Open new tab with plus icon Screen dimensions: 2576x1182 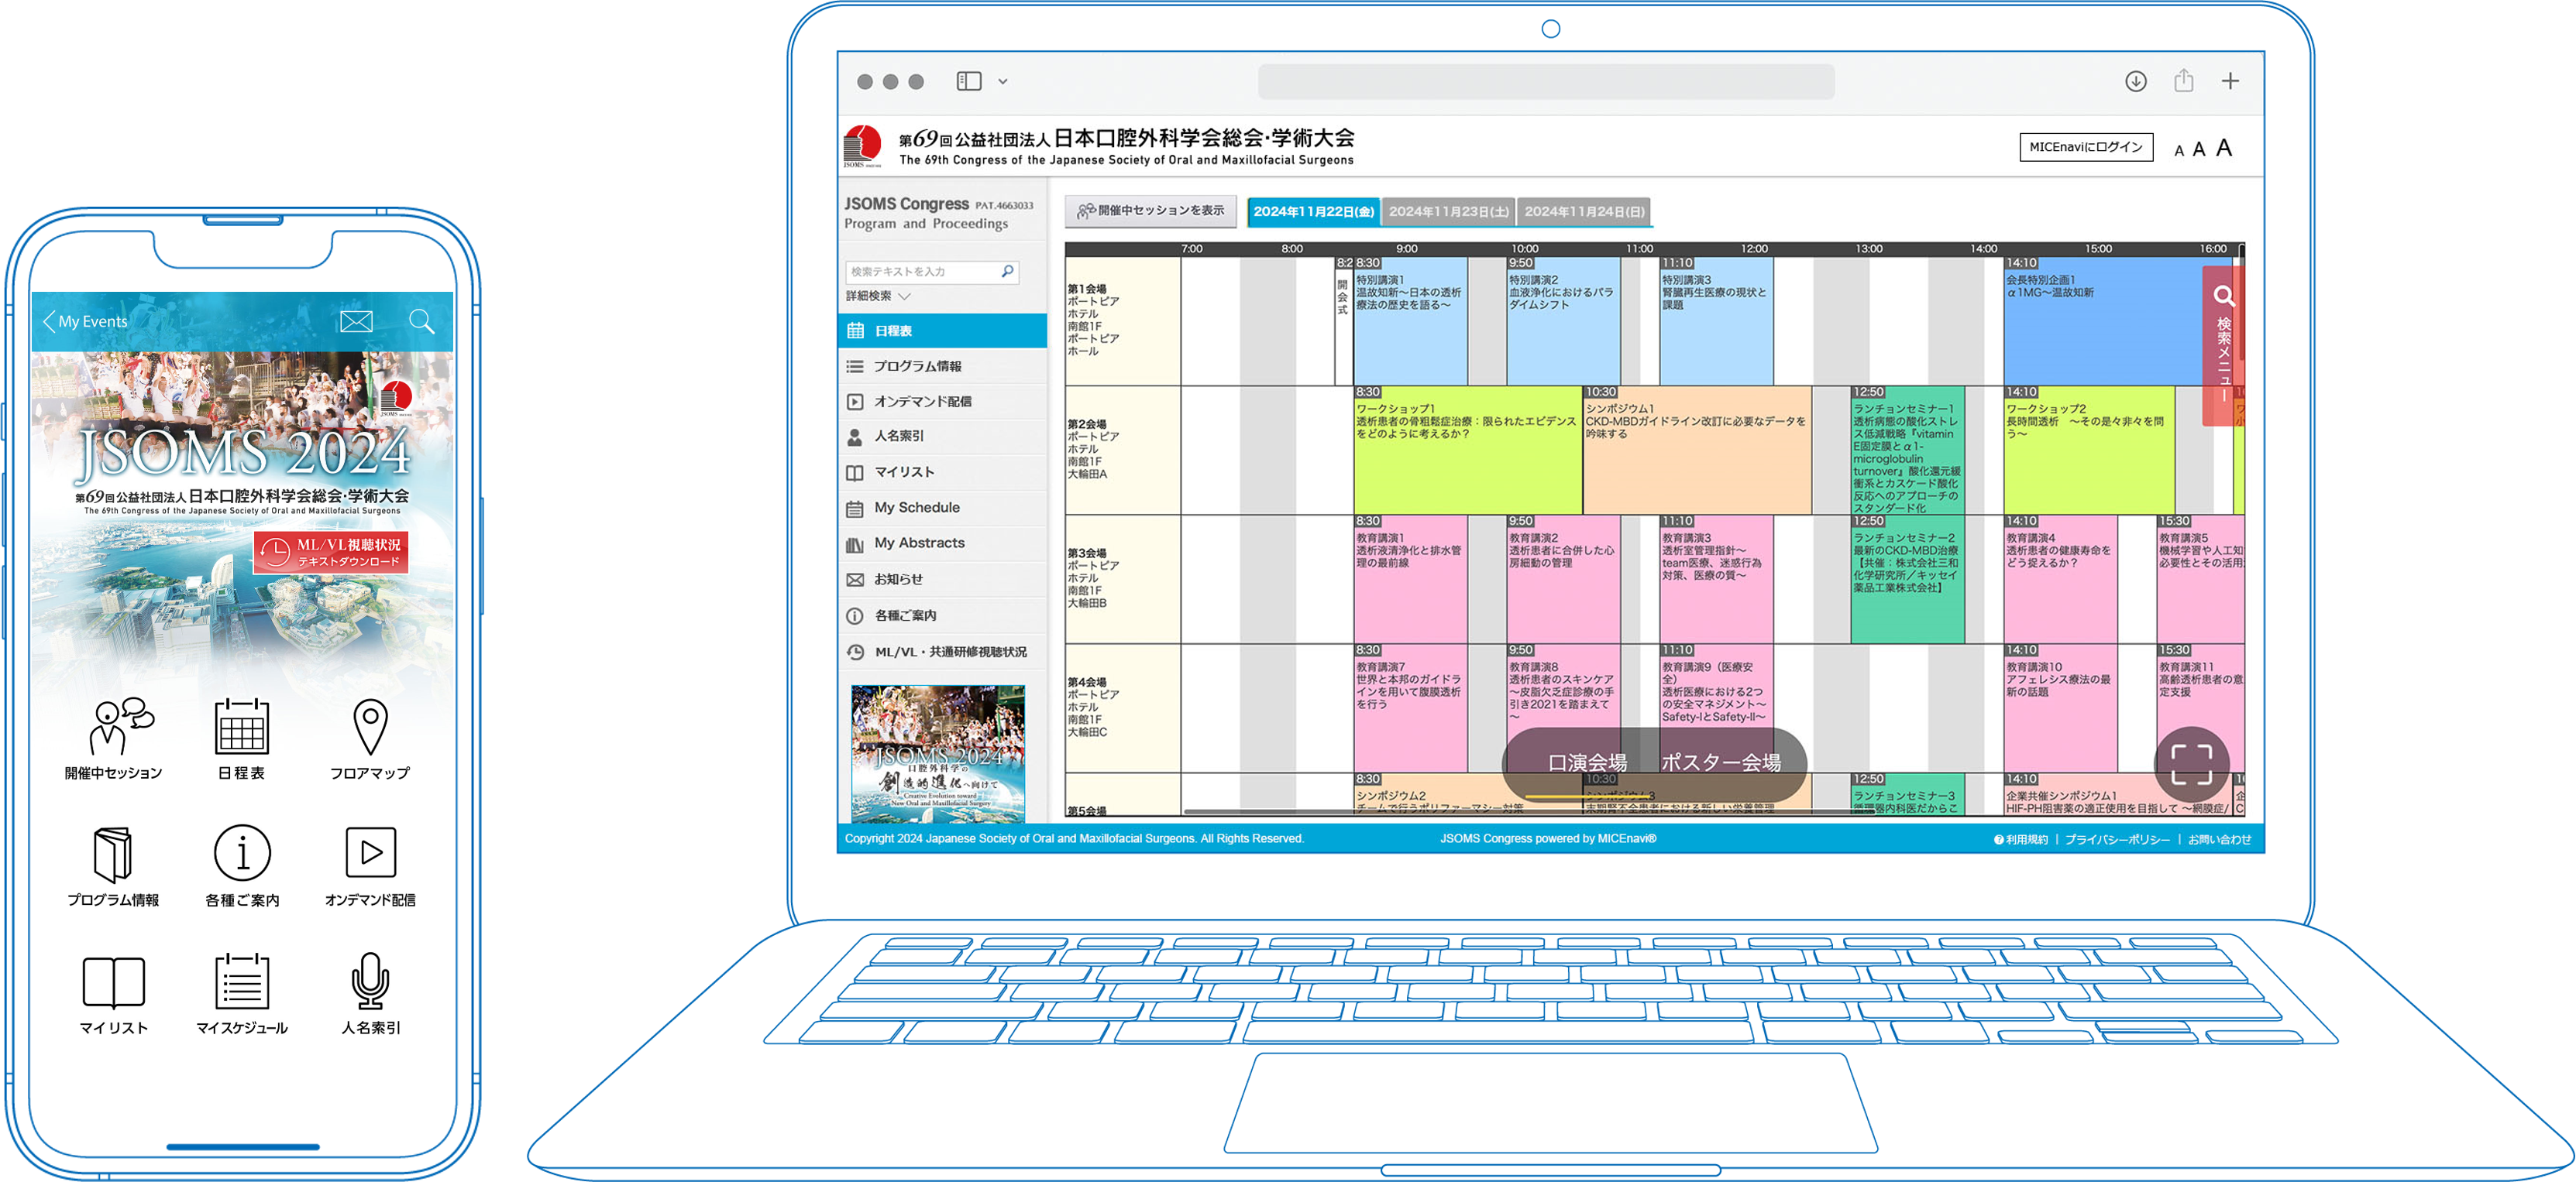[x=2231, y=81]
